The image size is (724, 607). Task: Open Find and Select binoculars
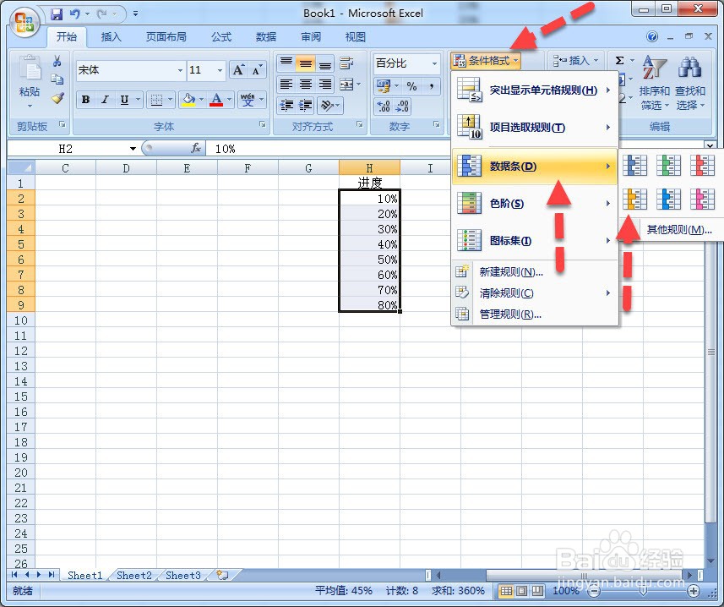[690, 84]
